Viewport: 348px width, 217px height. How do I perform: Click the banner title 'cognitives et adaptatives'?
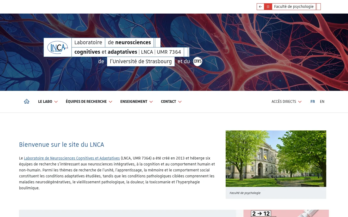106,52
